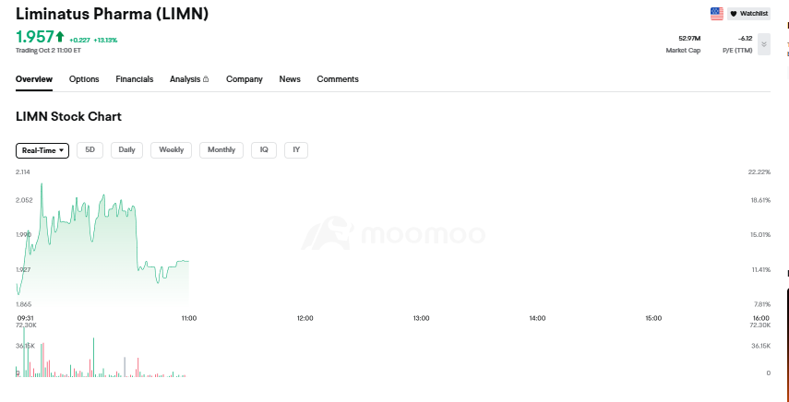The height and width of the screenshot is (402, 789).
Task: Click the 2.052 price axis label
Action: pos(24,200)
